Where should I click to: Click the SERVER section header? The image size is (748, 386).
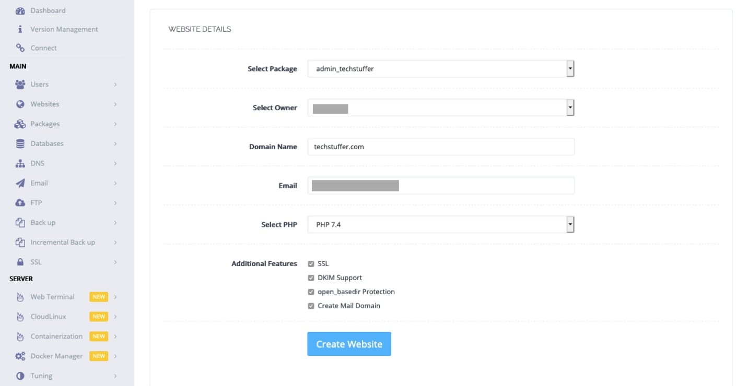point(21,279)
